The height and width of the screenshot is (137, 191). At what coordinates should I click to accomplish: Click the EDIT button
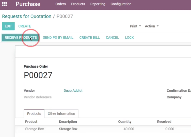(8, 26)
